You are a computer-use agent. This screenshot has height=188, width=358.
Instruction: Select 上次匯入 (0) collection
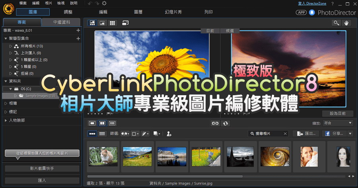pos(31,53)
